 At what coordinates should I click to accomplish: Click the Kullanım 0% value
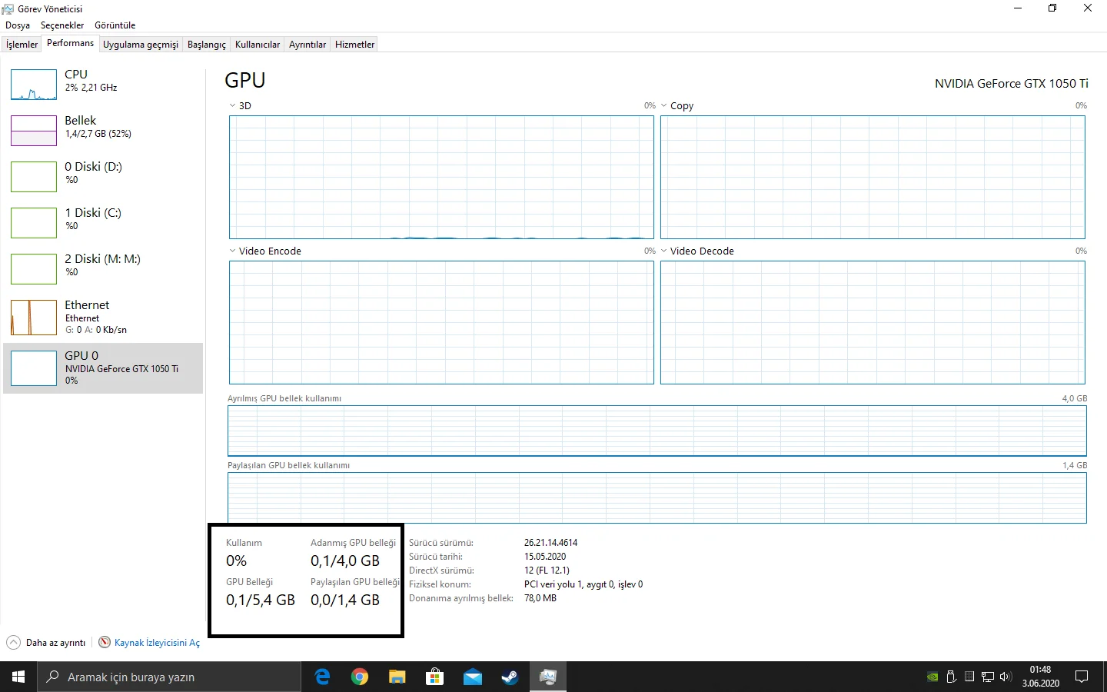(x=236, y=561)
